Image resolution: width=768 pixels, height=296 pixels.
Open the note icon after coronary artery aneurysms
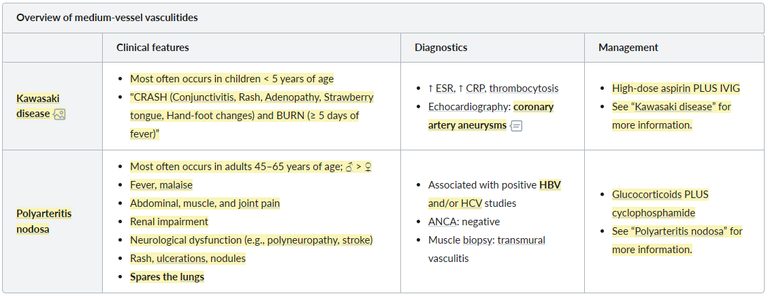click(x=516, y=126)
